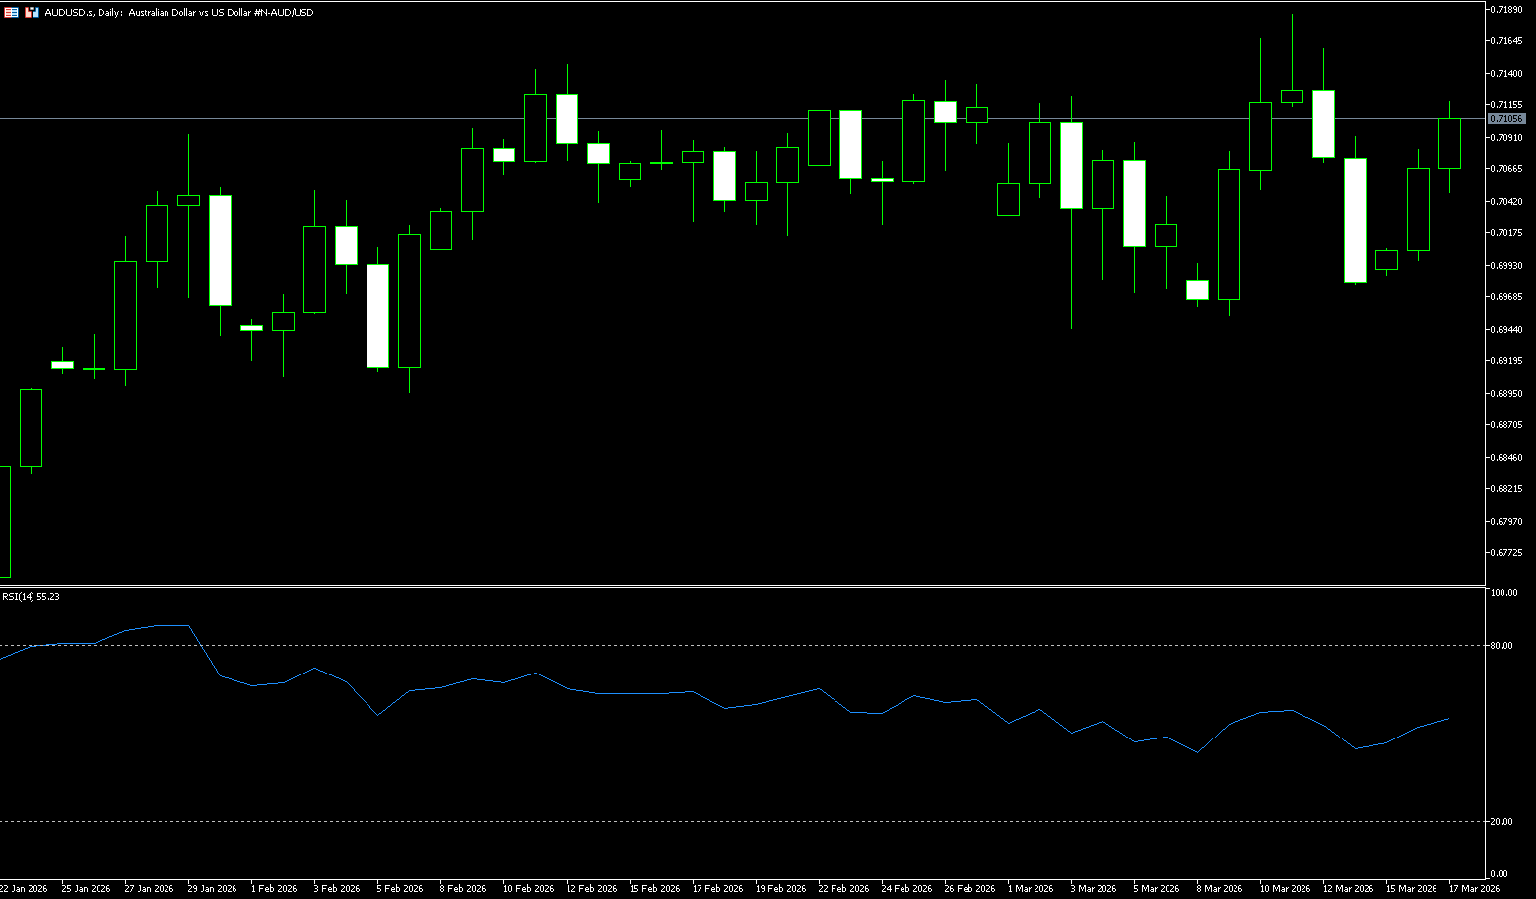Viewport: 1536px width, 899px height.
Task: Open the one-click trading panel icon
Action: point(32,12)
